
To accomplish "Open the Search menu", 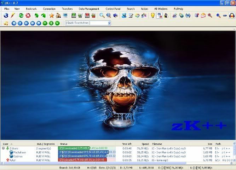I will (x=131, y=9).
